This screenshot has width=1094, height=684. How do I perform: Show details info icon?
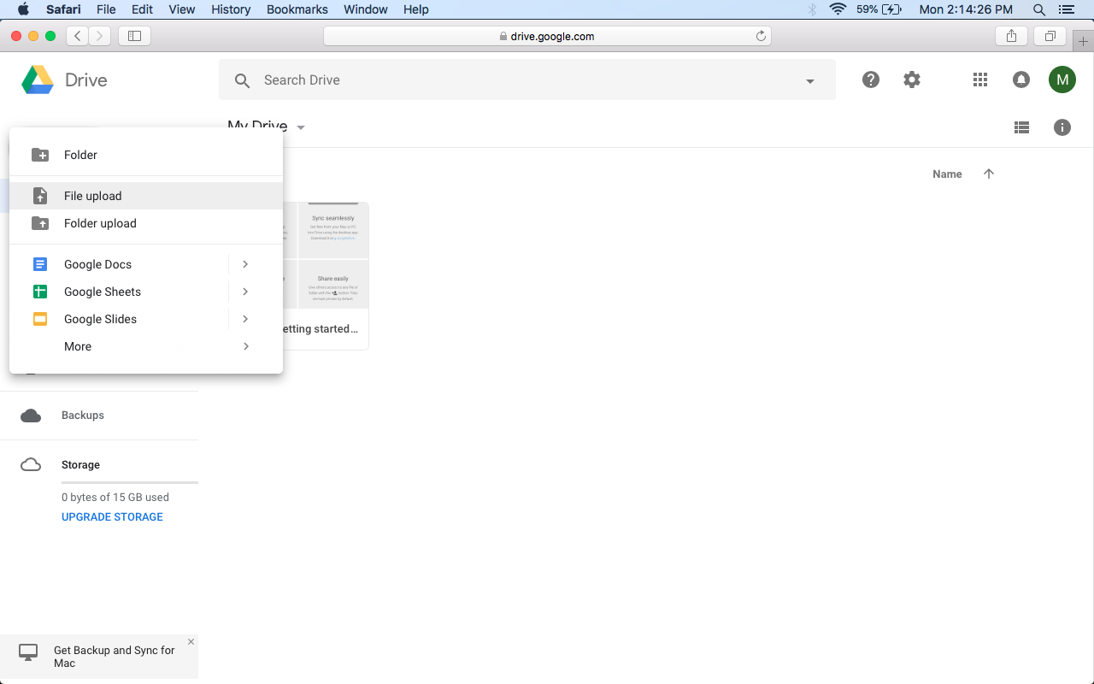point(1062,127)
